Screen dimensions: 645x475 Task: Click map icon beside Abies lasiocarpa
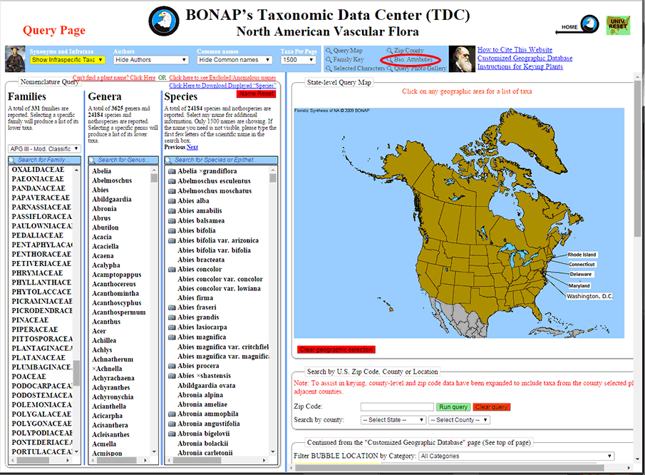point(172,327)
